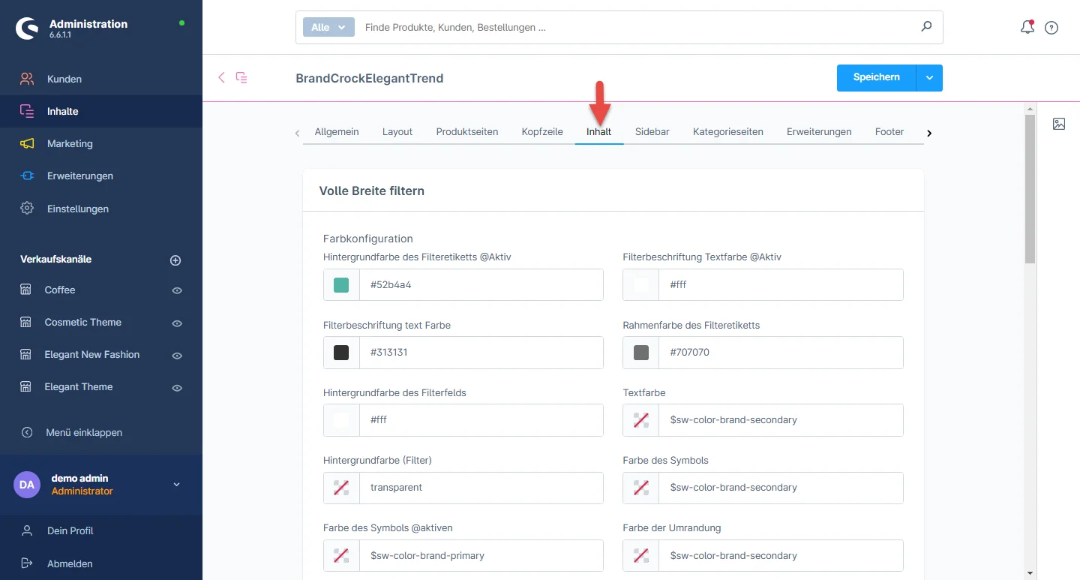Click the back arrow beside theme title
1080x580 pixels.
221,77
